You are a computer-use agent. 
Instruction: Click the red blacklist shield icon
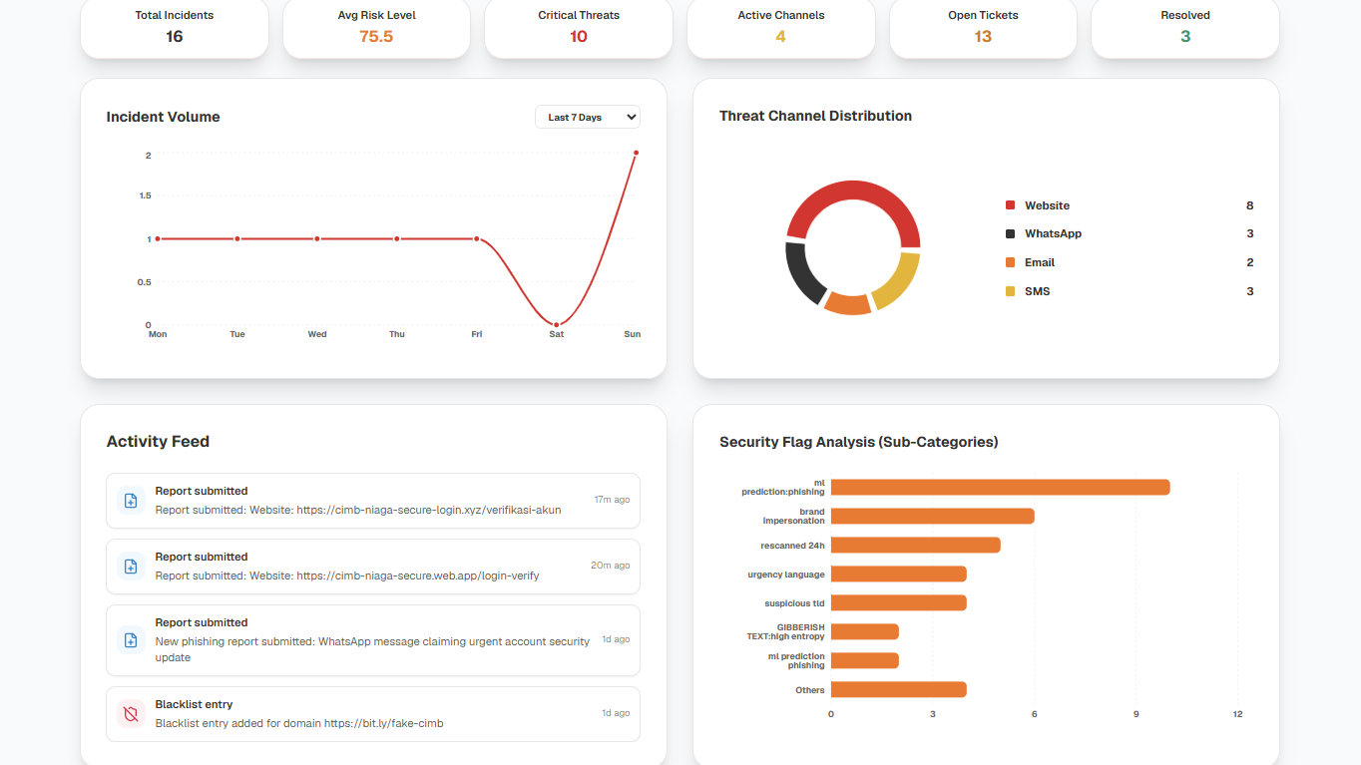point(131,714)
